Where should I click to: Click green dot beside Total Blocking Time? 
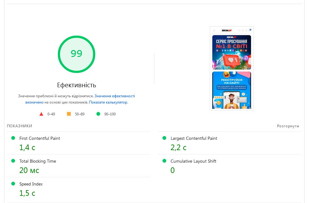tap(13, 161)
